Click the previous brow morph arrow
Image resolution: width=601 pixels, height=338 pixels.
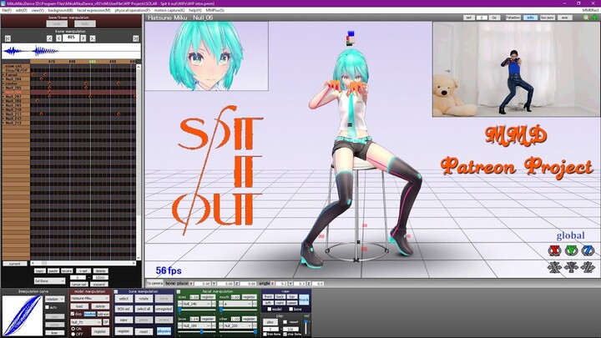(x=180, y=325)
